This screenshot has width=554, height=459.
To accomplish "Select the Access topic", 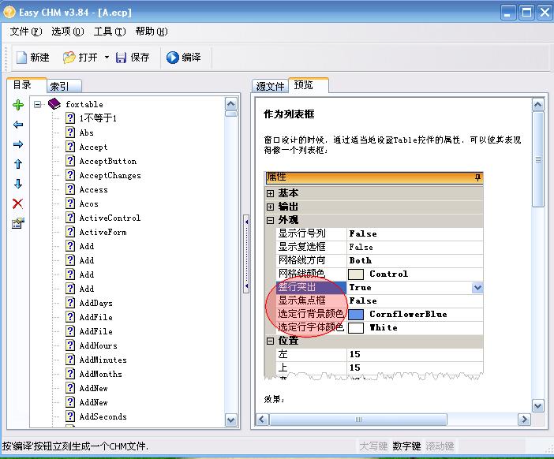I will (x=93, y=189).
